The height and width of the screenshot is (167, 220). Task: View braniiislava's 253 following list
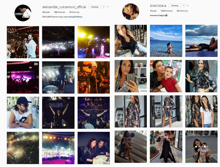click(182, 11)
